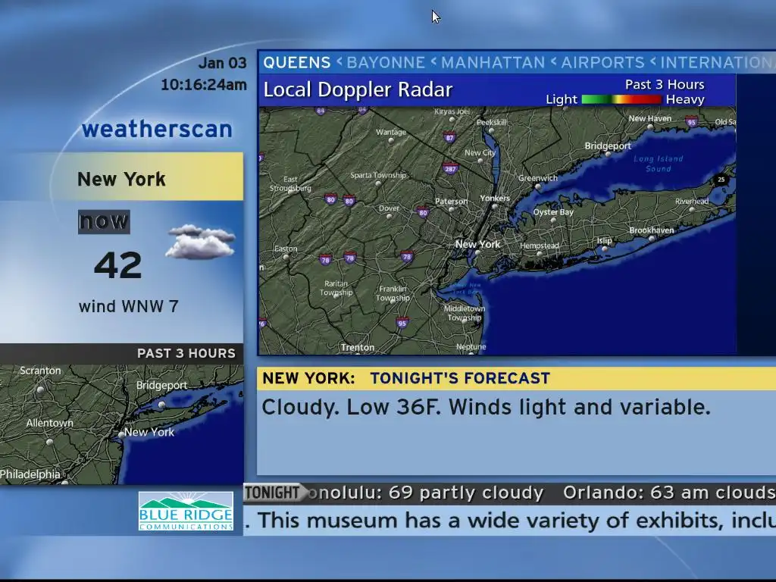The height and width of the screenshot is (582, 776).
Task: Select the INTERNATIONAL tab
Action: pyautogui.click(x=718, y=63)
